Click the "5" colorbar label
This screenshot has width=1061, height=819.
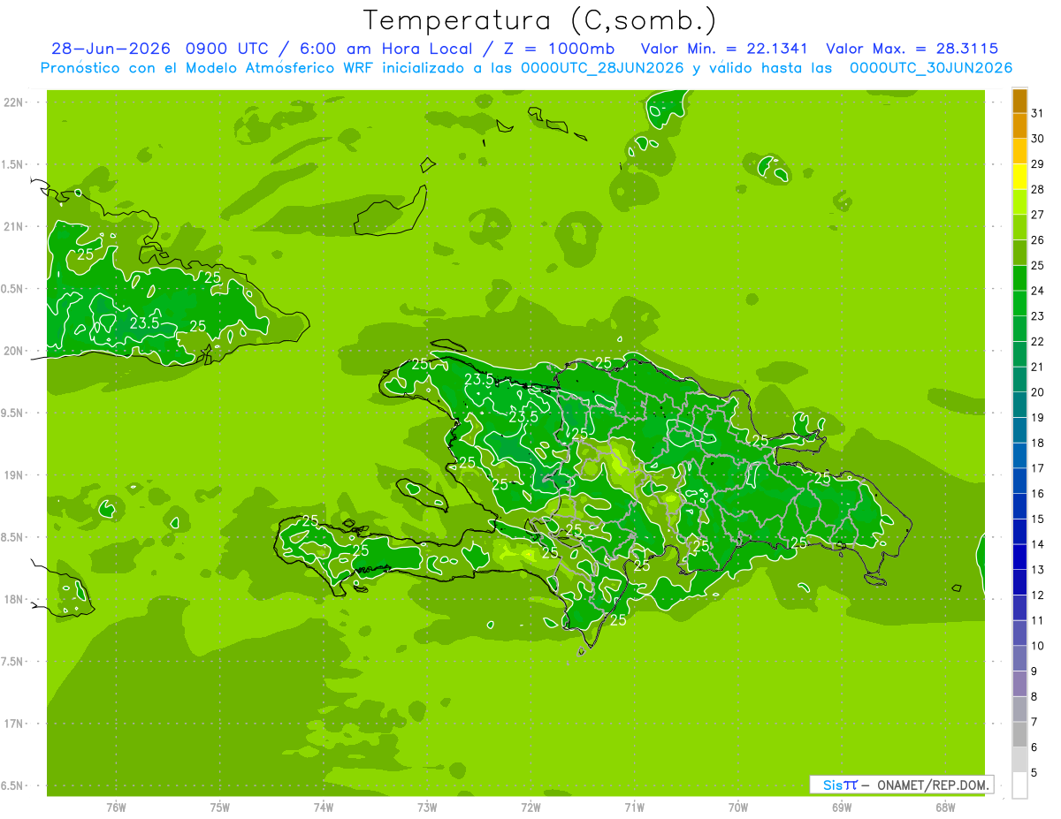tap(1034, 773)
